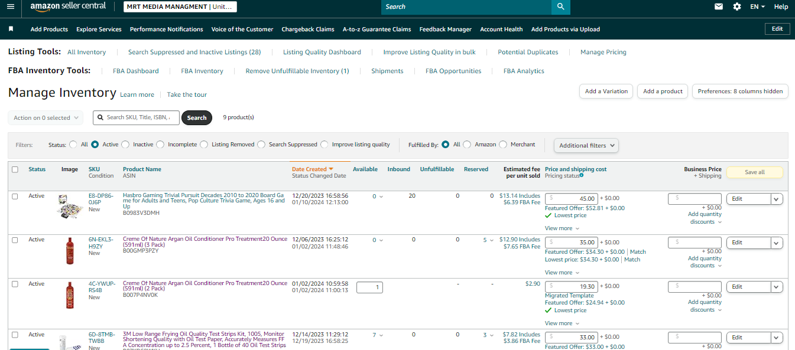The image size is (795, 350).
Task: Open the Feedback Manager menu item
Action: click(x=446, y=29)
